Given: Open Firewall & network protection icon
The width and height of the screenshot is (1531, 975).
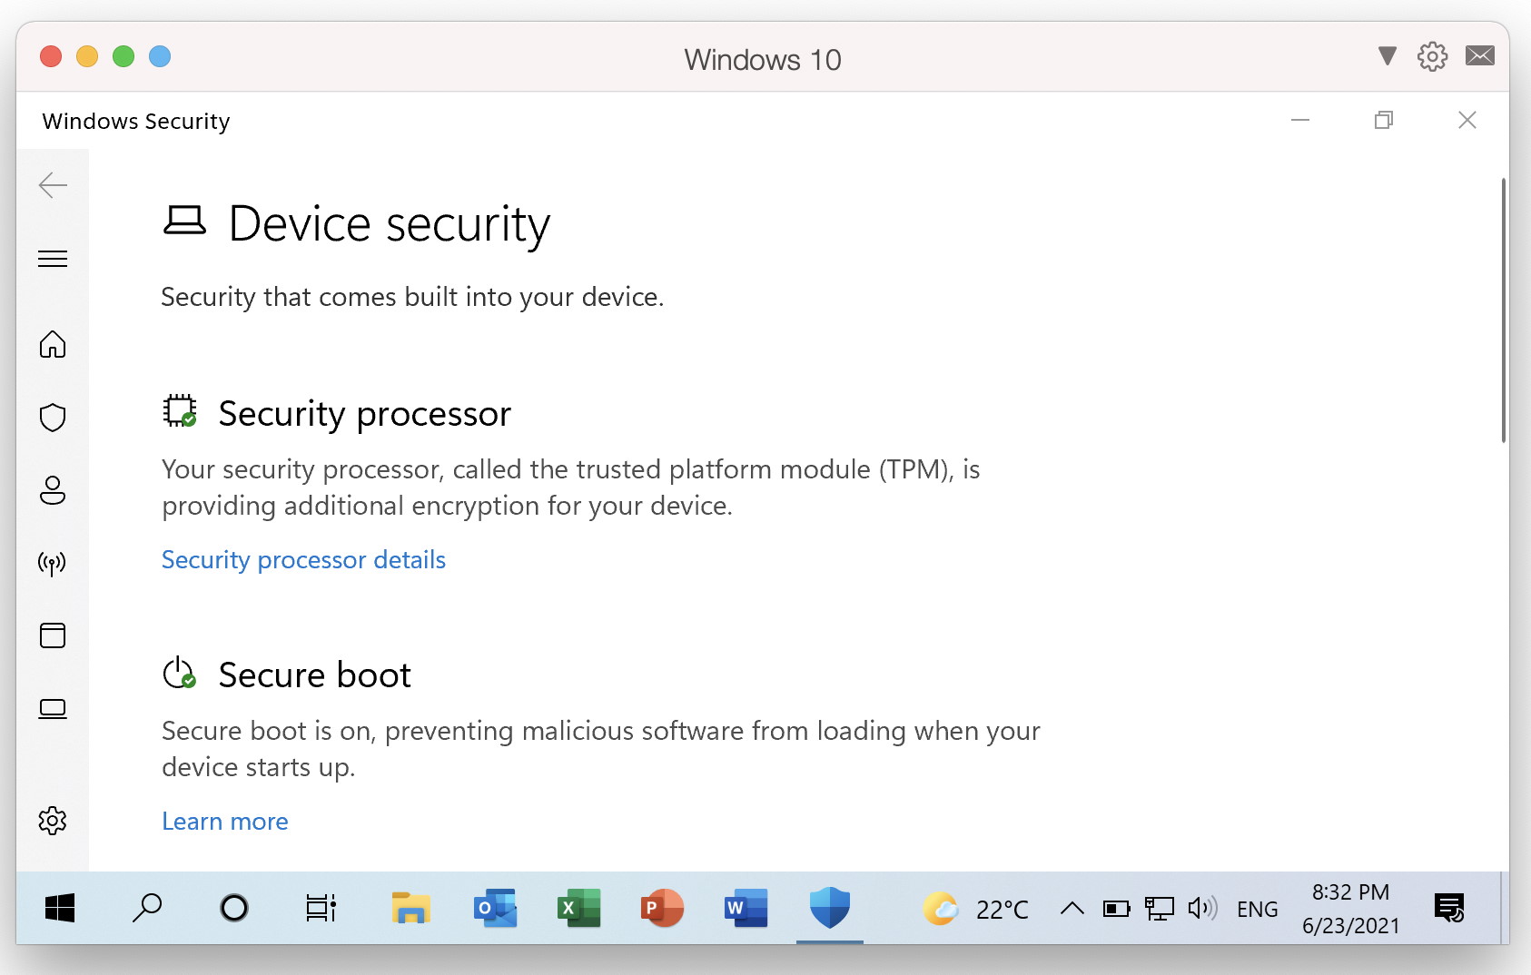Looking at the screenshot, I should pos(53,563).
